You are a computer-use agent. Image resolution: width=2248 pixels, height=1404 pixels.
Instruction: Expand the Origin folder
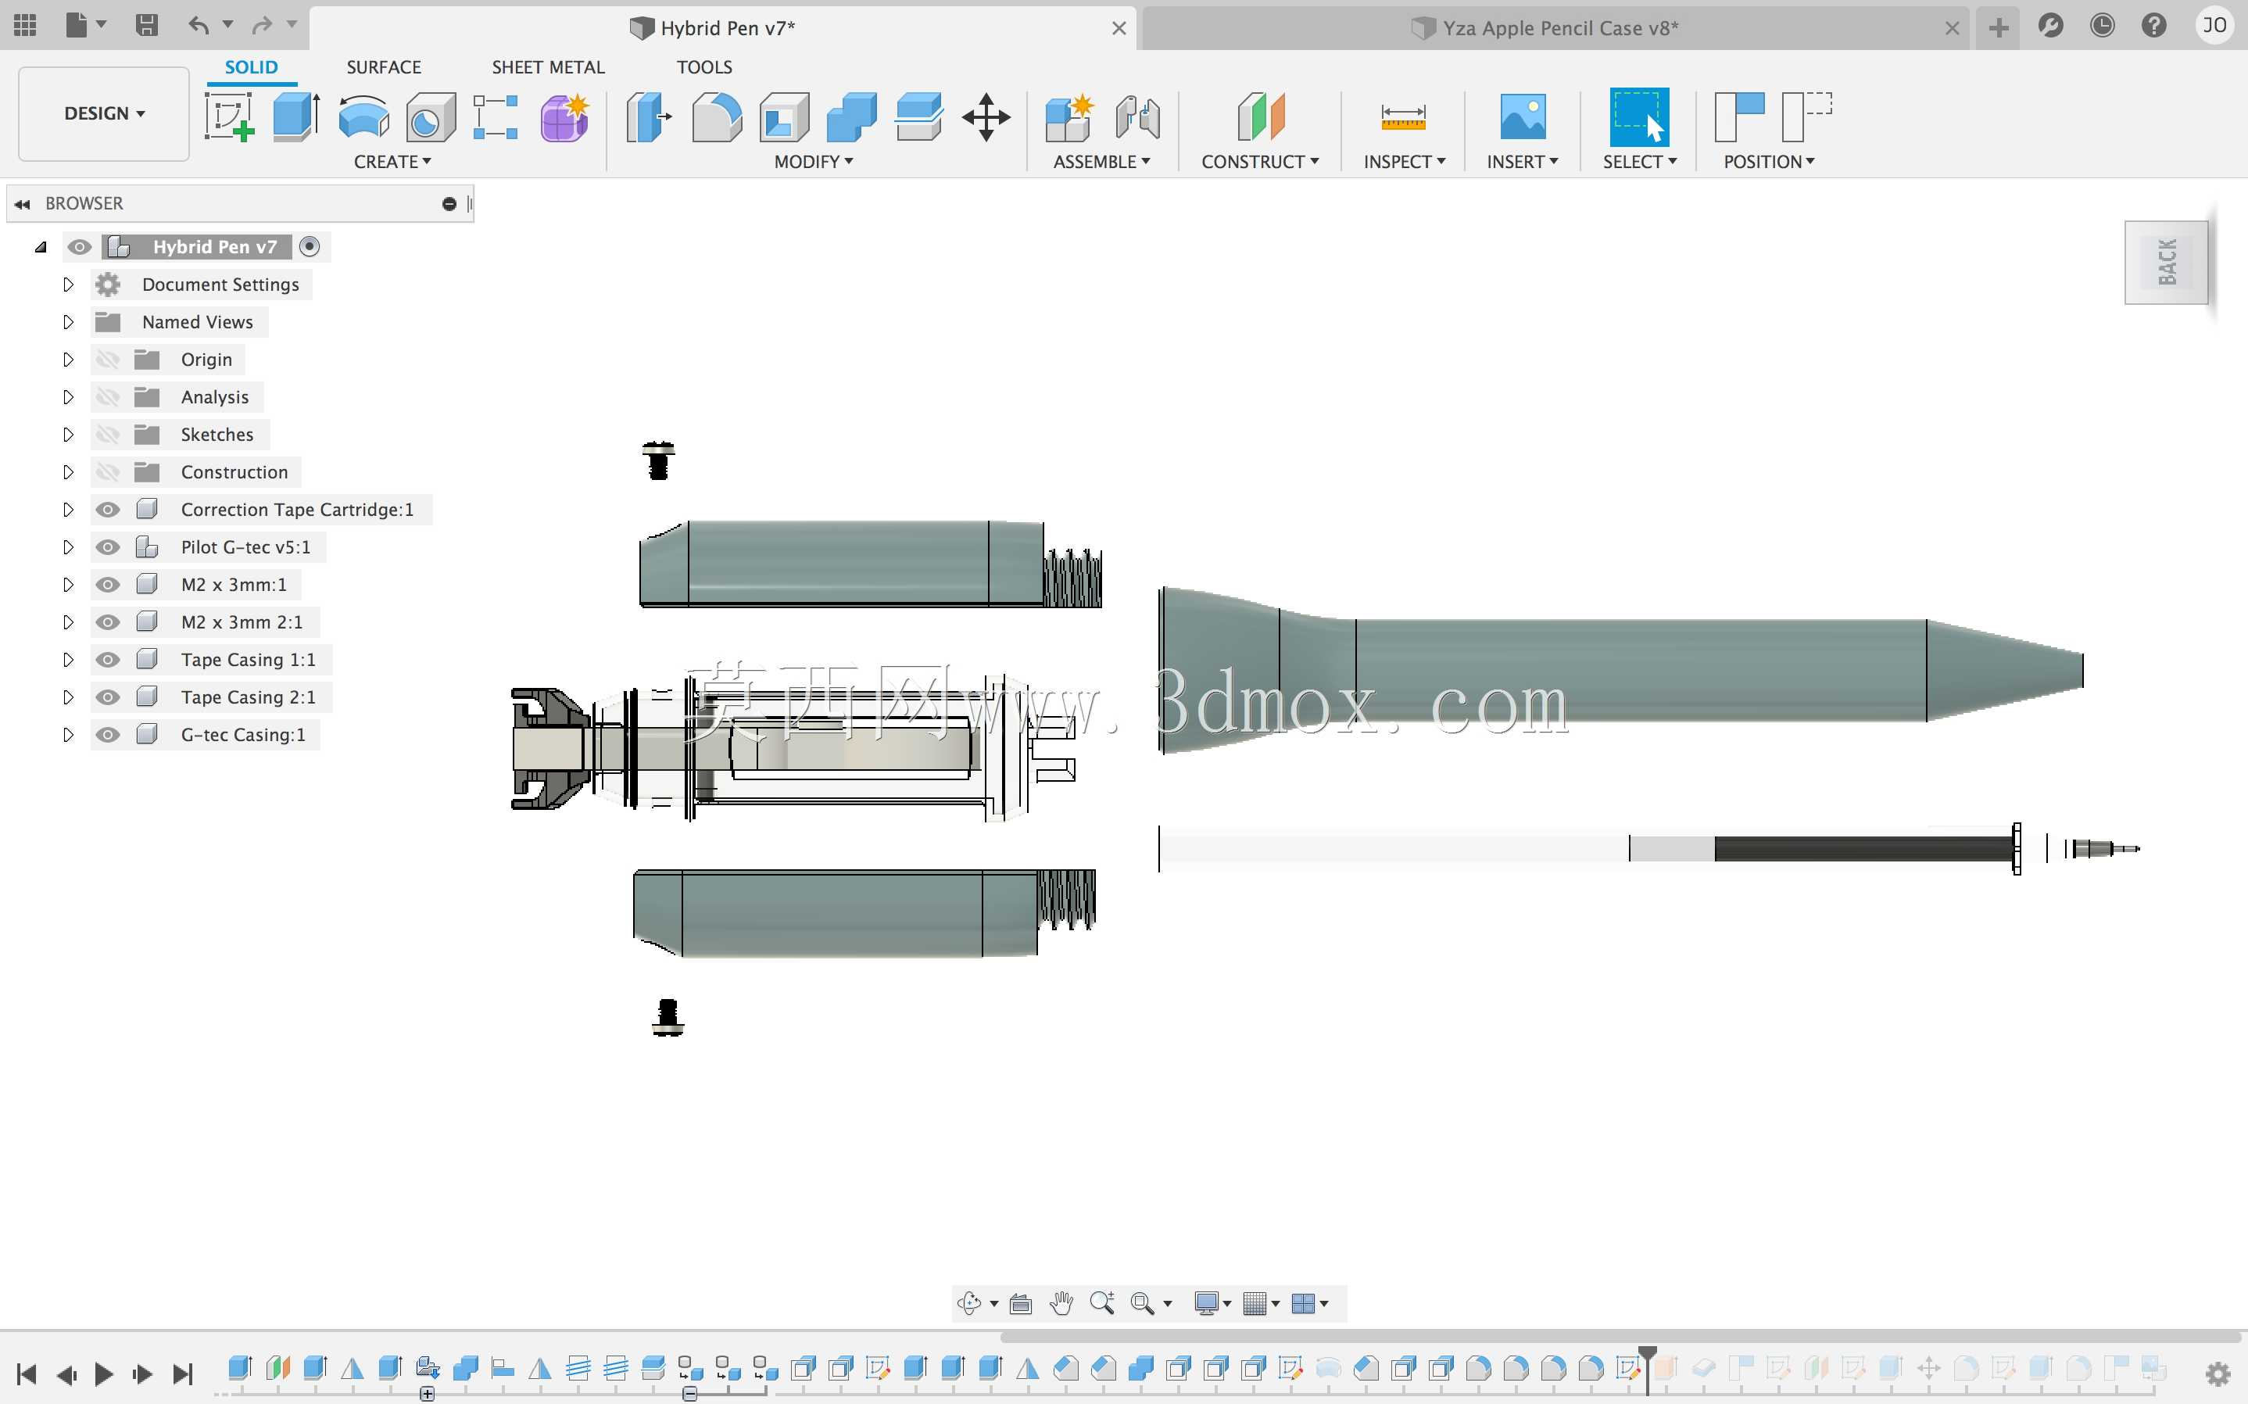[68, 360]
